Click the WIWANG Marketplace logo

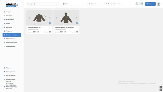click(x=12, y=5)
